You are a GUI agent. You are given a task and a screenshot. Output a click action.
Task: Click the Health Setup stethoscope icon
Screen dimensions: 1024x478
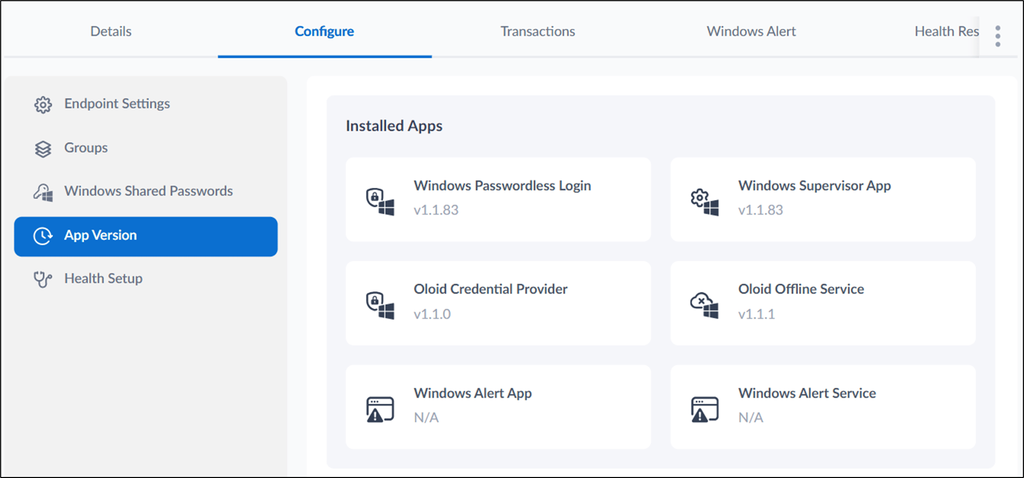coord(43,279)
